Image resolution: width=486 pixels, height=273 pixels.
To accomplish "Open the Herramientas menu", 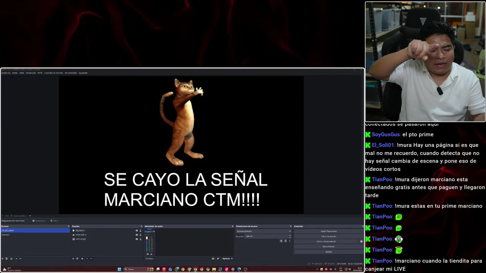I will click(71, 73).
